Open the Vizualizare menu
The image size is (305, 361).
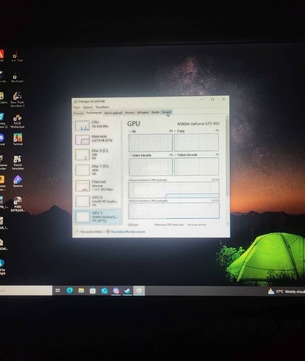102,107
